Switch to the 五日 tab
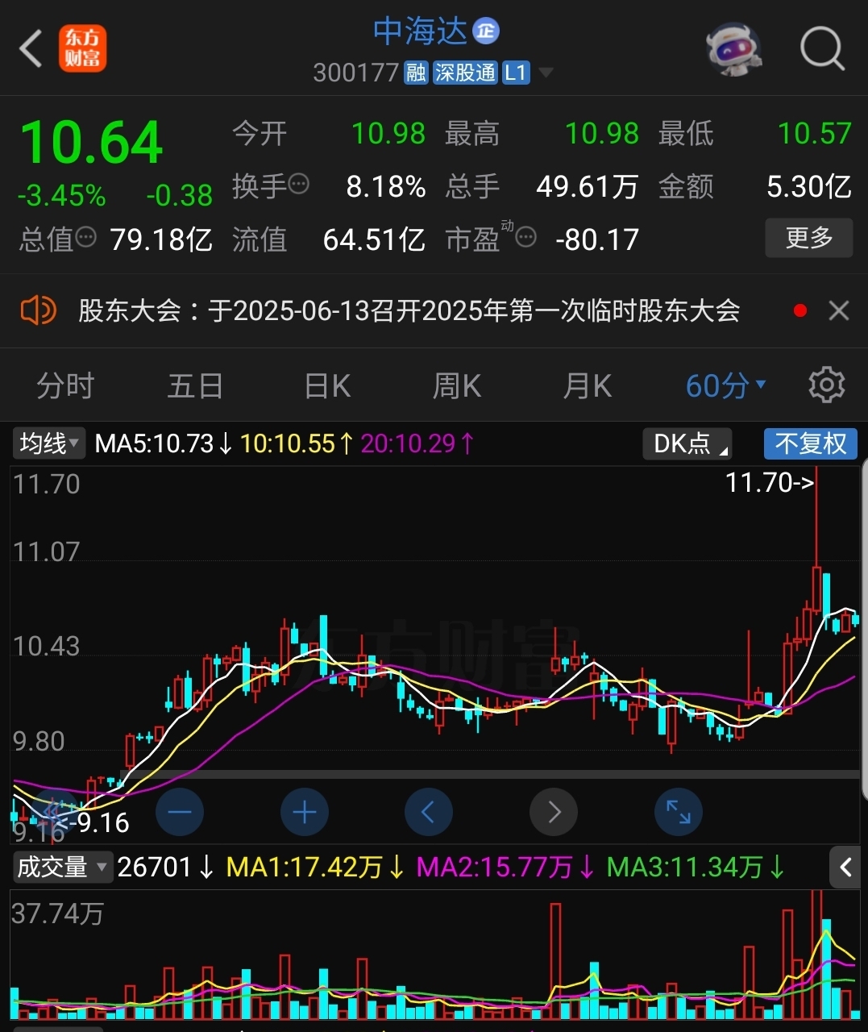The width and height of the screenshot is (868, 1032). [x=195, y=386]
